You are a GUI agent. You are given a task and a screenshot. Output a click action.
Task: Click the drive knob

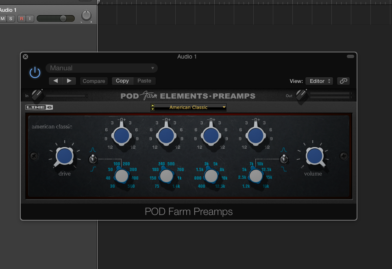tap(65, 156)
